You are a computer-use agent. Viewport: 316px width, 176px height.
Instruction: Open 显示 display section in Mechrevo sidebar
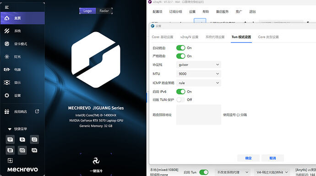[22, 82]
